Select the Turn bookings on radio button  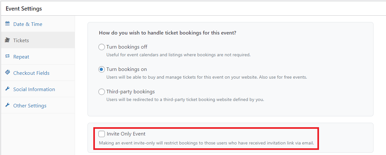click(102, 69)
